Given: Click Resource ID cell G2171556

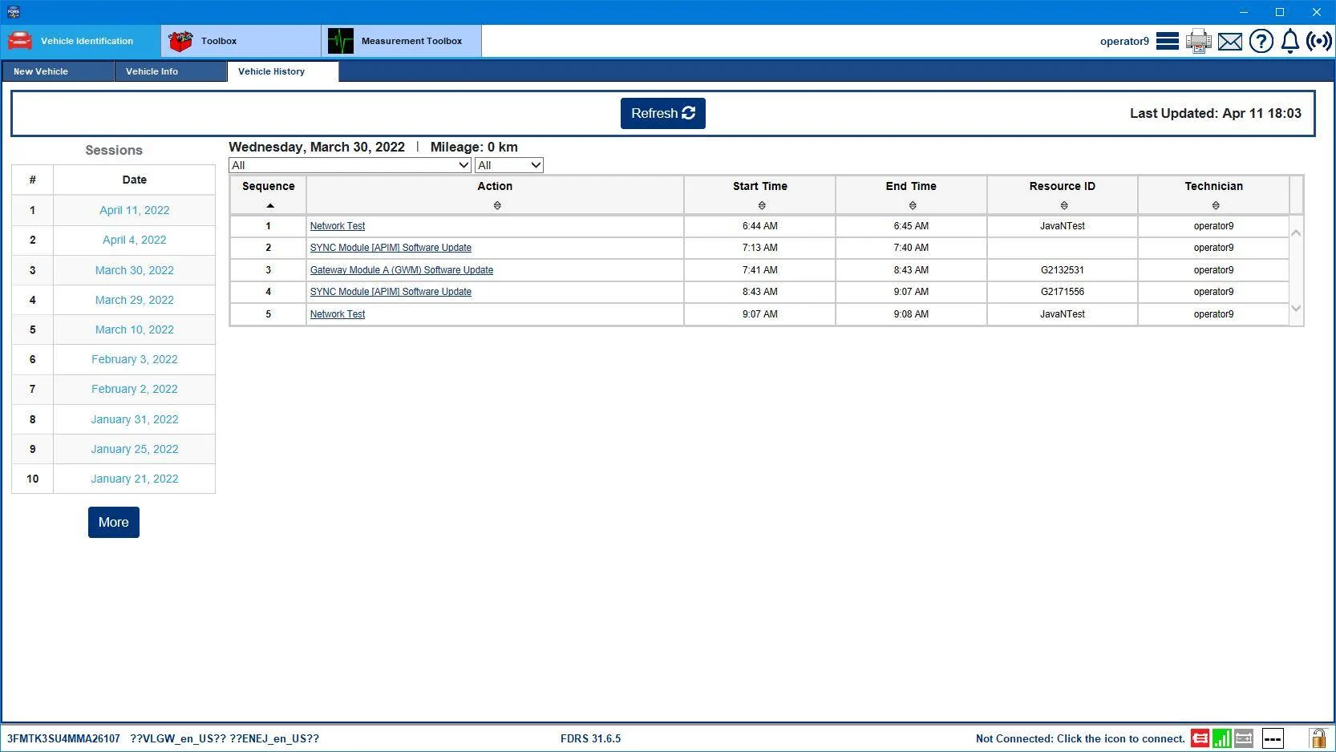Looking at the screenshot, I should [1063, 292].
